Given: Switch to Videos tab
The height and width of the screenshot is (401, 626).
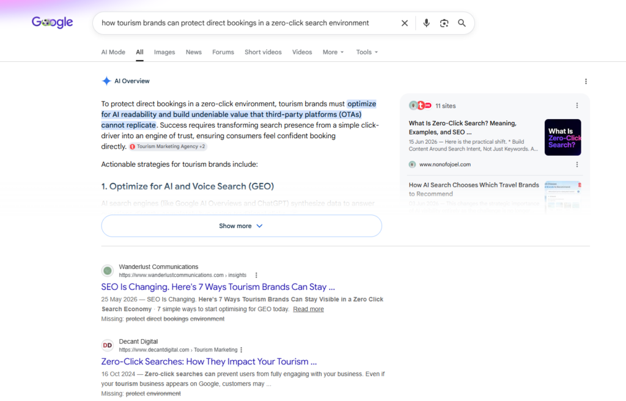Looking at the screenshot, I should (x=302, y=53).
